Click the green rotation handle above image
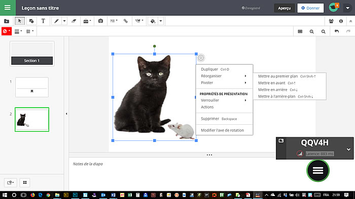 point(154,46)
